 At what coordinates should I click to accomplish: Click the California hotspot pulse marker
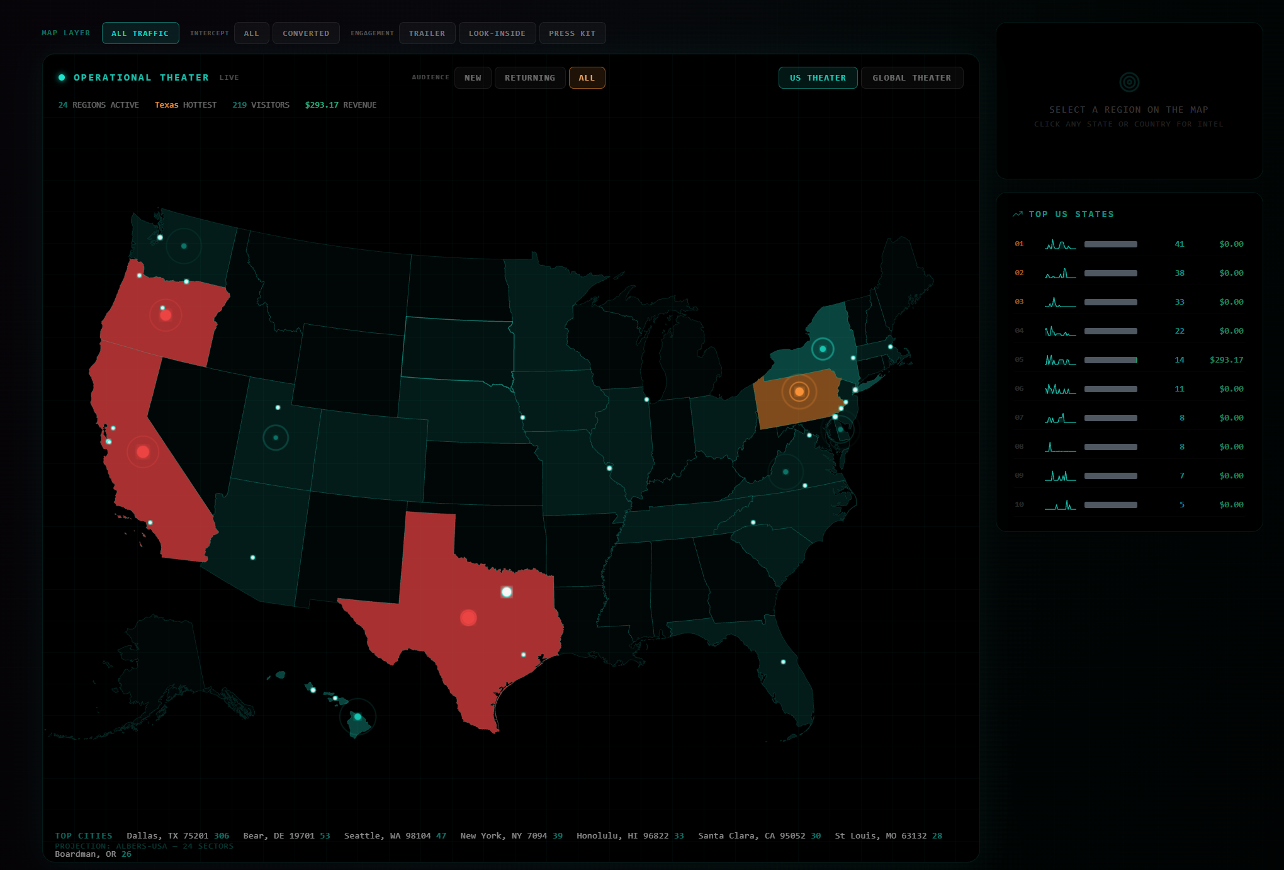click(143, 452)
